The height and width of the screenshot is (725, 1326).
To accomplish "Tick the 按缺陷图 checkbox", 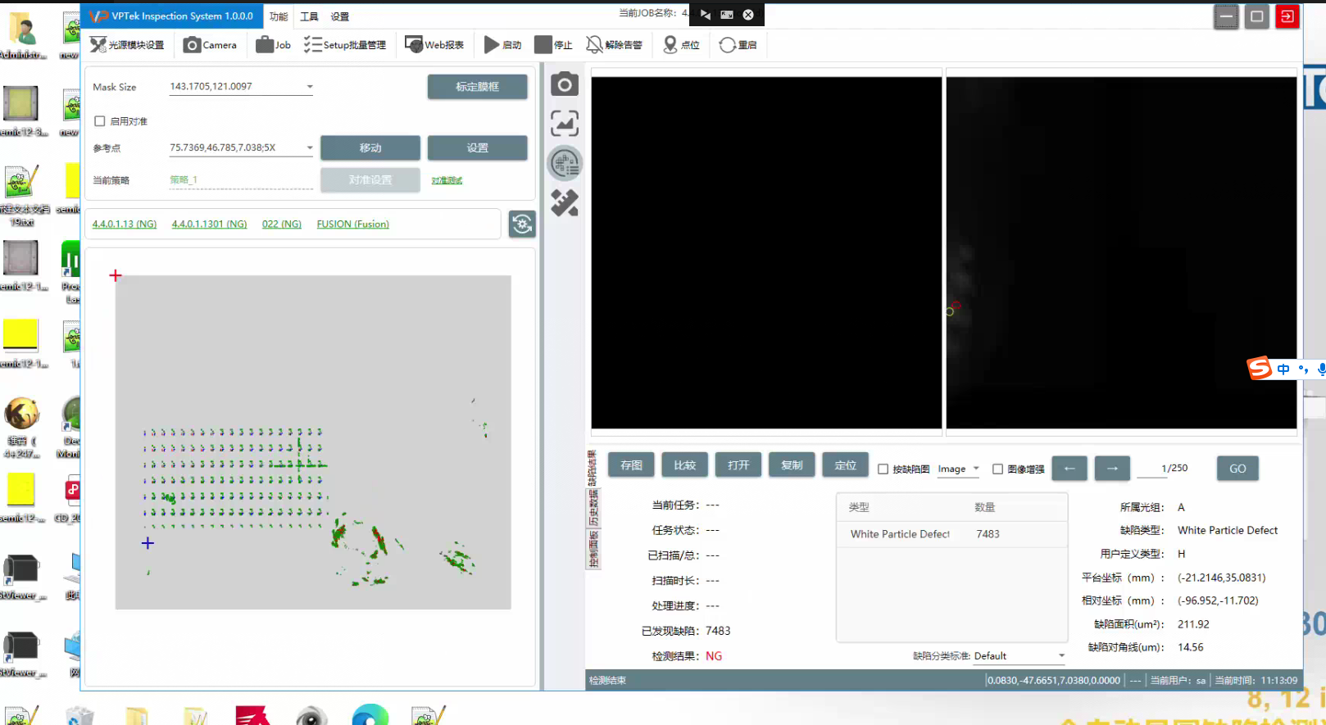I will 883,469.
